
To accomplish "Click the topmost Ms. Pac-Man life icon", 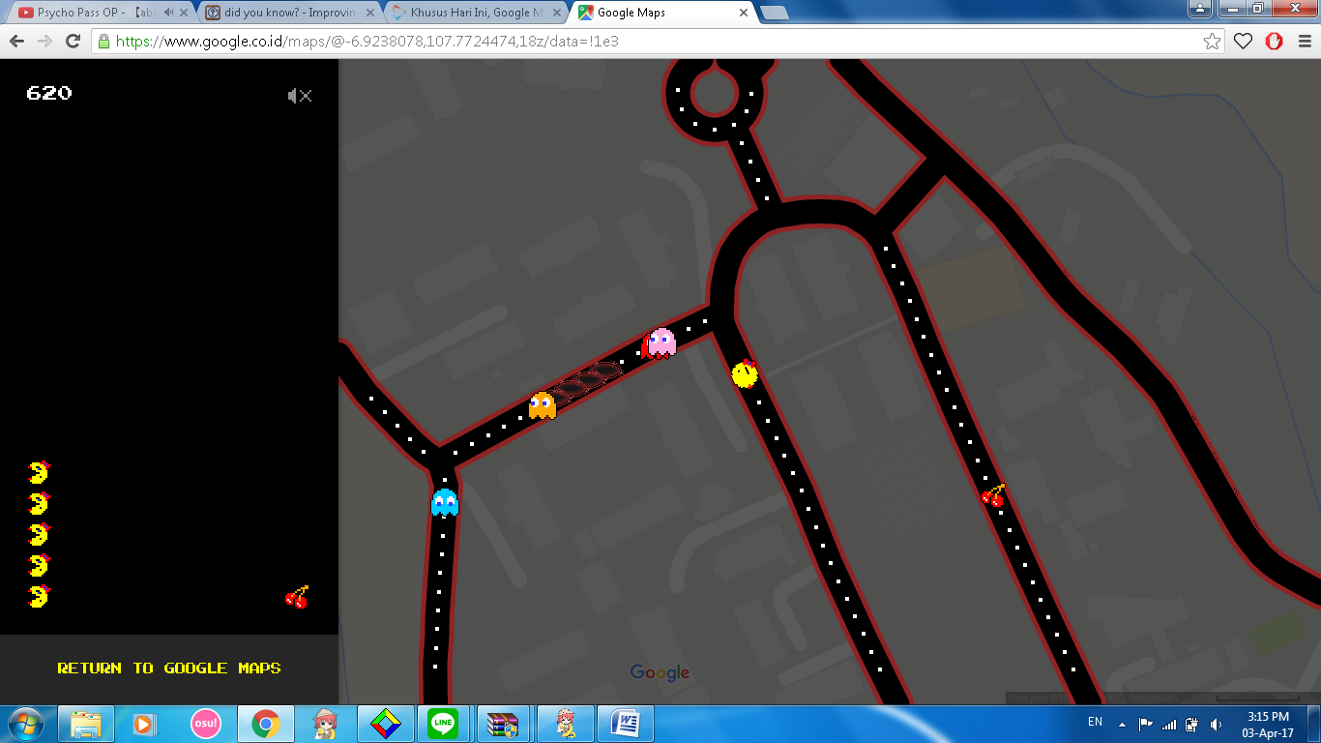I will pos(39,472).
